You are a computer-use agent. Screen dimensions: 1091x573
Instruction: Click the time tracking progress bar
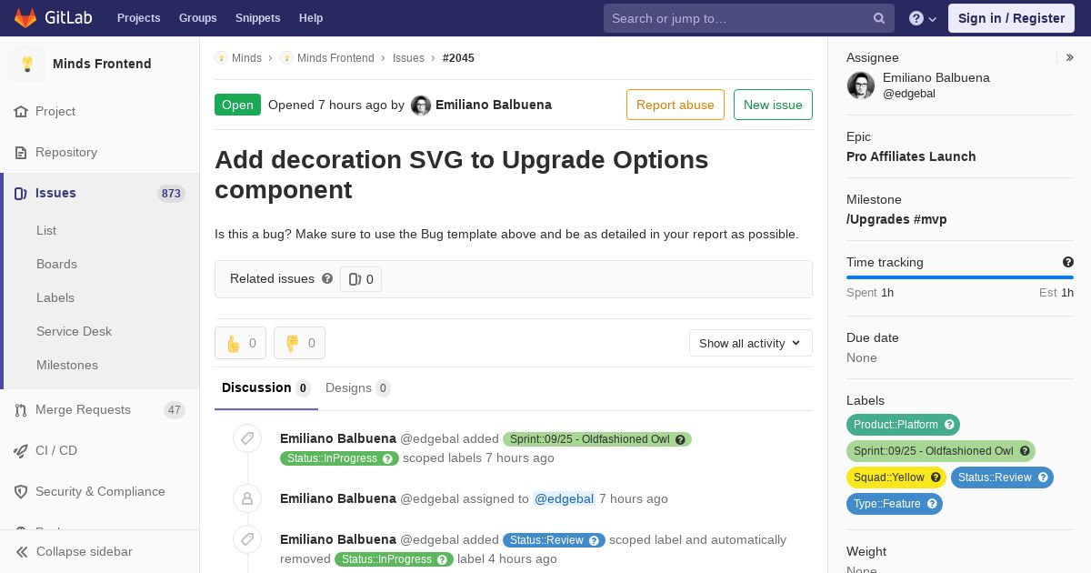click(960, 277)
